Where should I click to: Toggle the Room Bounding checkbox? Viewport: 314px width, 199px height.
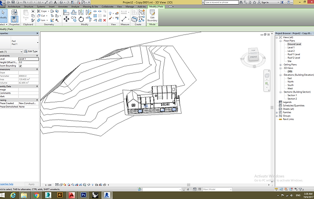click(20, 66)
